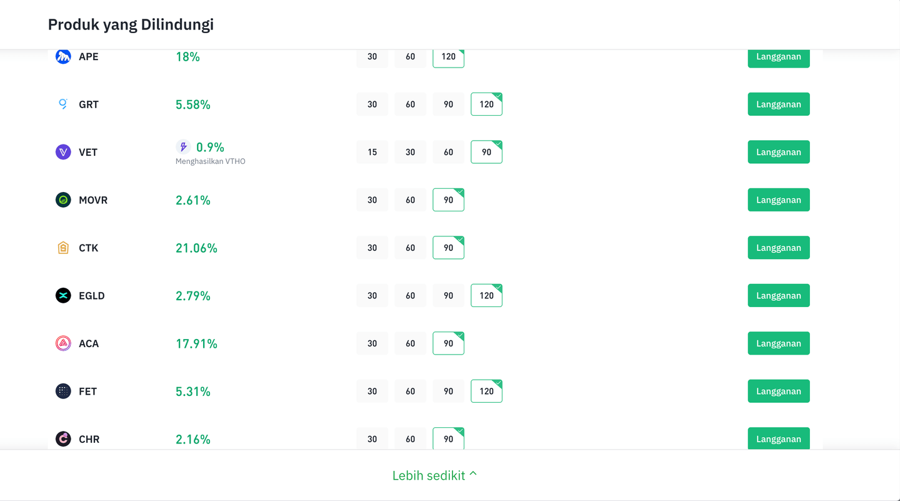Click the APE coin icon
The height and width of the screenshot is (501, 900).
pos(63,56)
